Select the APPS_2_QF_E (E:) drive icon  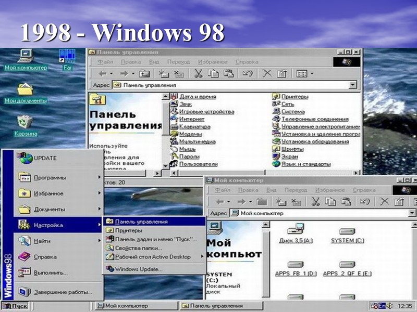(x=347, y=268)
